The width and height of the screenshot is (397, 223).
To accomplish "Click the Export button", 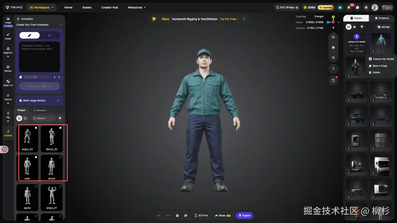I will click(x=244, y=215).
